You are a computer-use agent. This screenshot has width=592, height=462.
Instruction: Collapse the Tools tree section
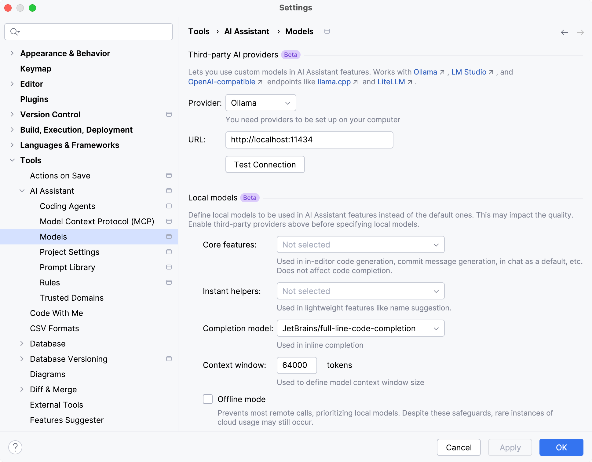(12, 160)
